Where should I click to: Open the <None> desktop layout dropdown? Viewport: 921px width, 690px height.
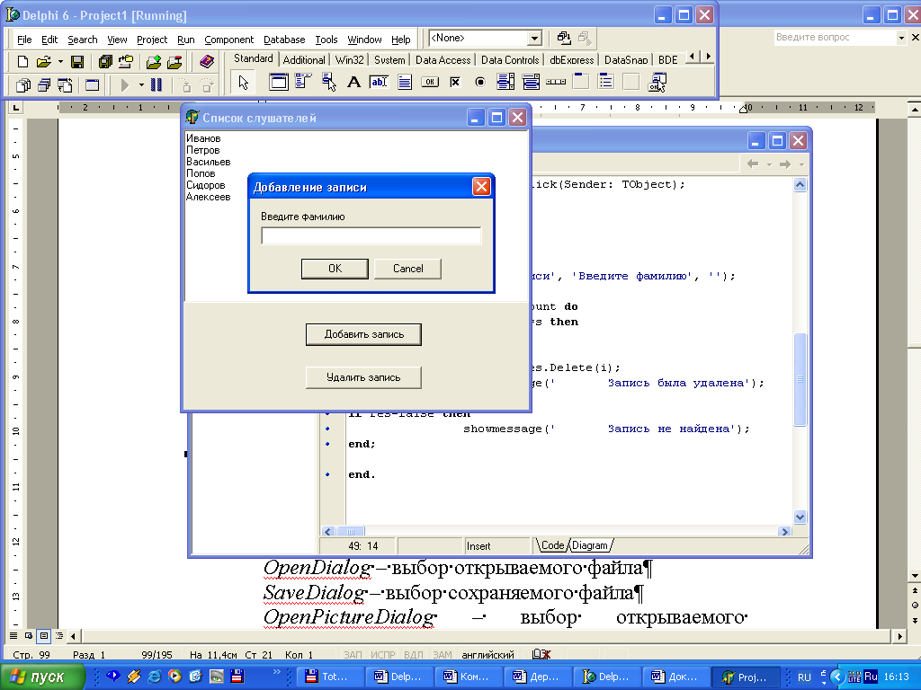[534, 39]
